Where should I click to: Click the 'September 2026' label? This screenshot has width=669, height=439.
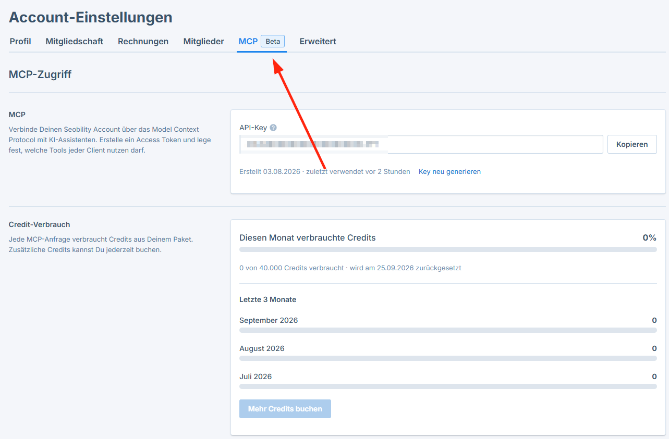(269, 320)
